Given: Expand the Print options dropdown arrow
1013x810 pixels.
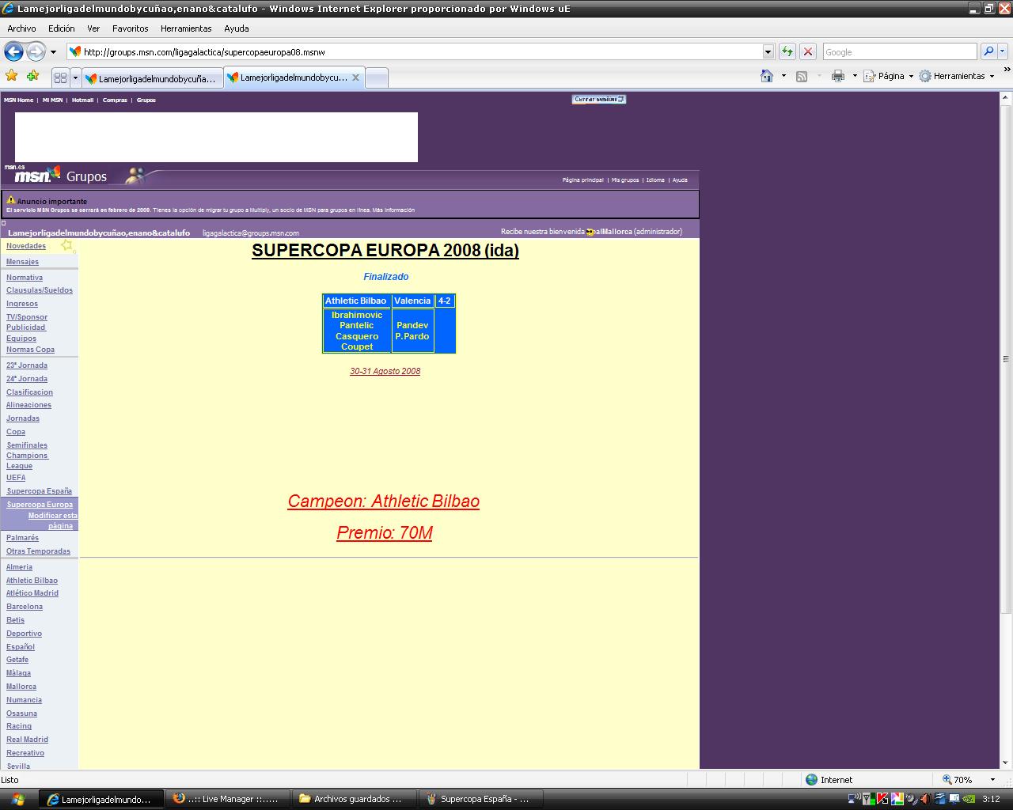Looking at the screenshot, I should (855, 76).
